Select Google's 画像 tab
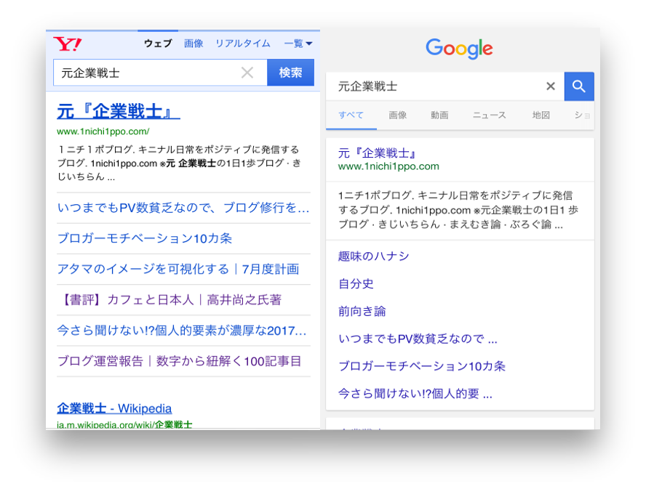Screen dimensions: 646x494 click(x=398, y=116)
